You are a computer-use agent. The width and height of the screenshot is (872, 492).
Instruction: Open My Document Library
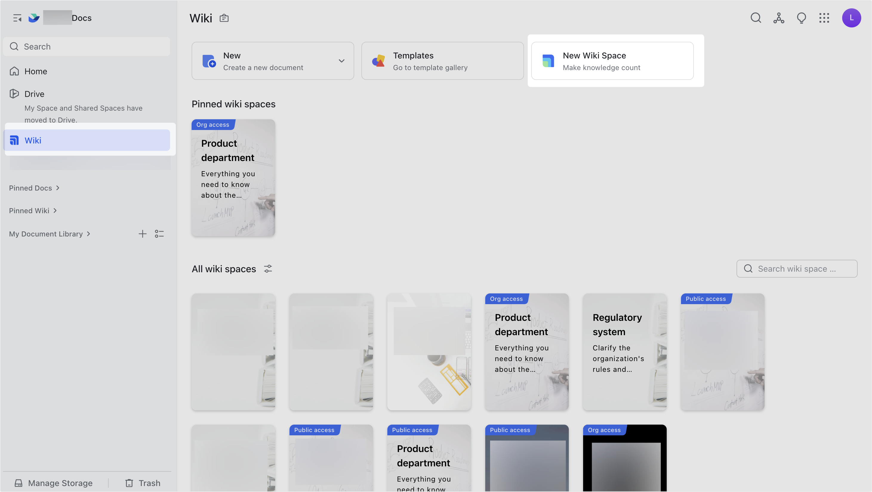pyautogui.click(x=46, y=234)
